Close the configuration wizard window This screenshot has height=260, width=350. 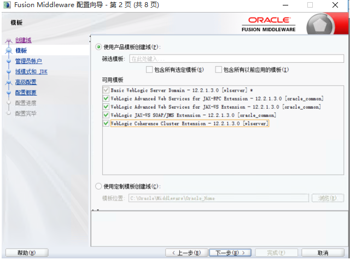click(335, 5)
